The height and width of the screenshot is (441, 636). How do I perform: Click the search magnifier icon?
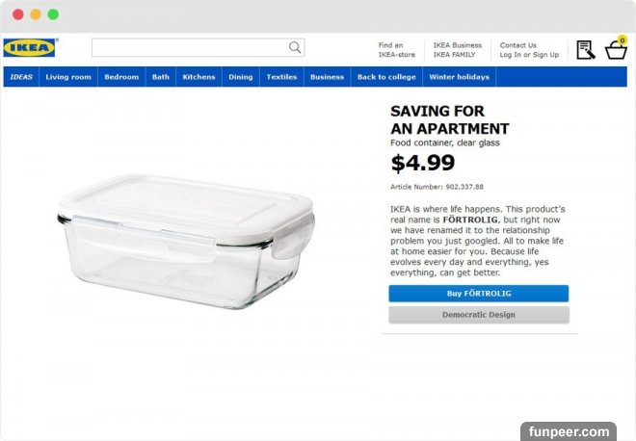(x=295, y=47)
